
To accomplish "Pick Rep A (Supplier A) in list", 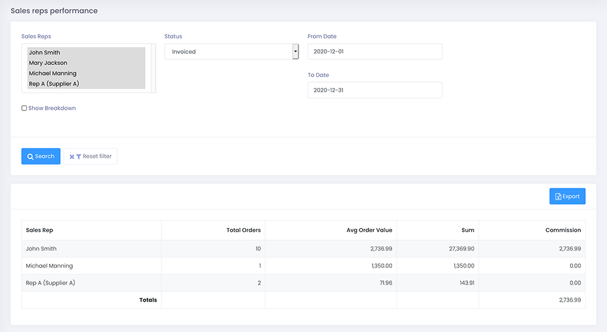I will 54,84.
